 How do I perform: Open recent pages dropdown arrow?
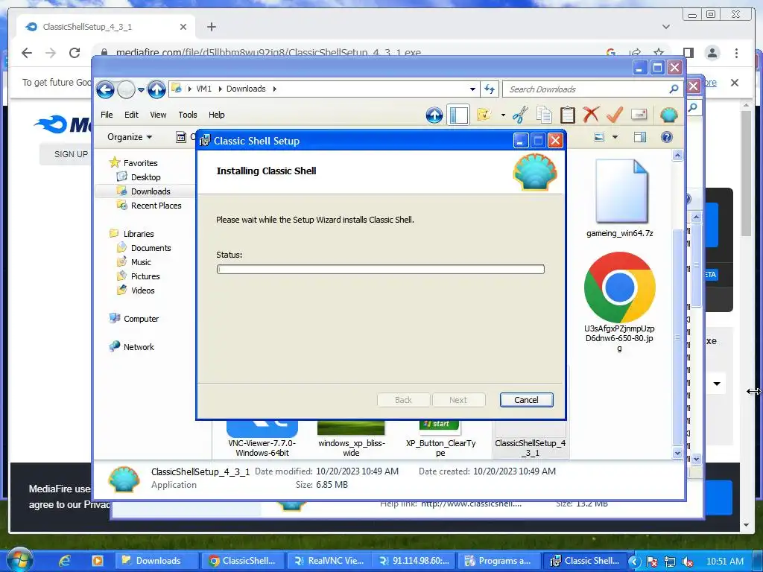(141, 89)
